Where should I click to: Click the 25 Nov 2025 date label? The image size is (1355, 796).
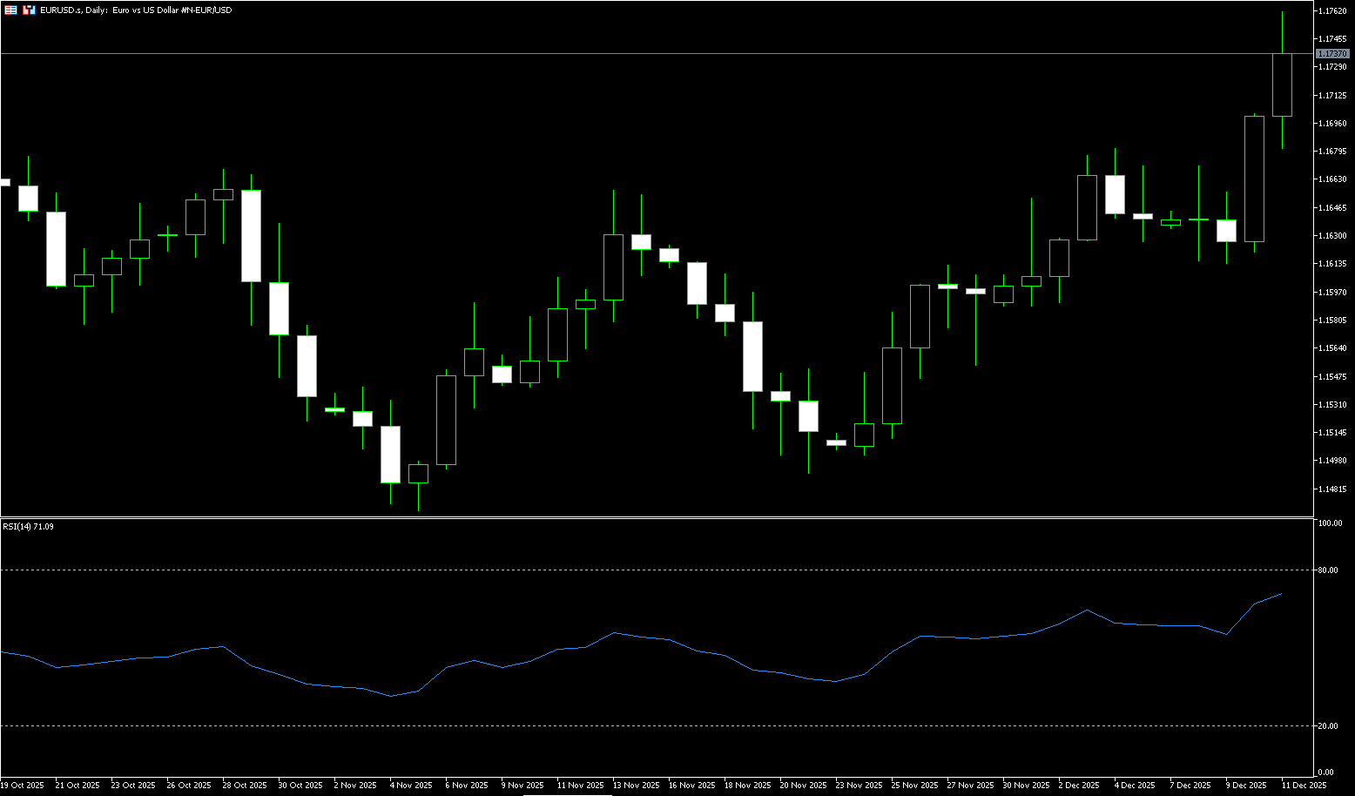(x=915, y=786)
